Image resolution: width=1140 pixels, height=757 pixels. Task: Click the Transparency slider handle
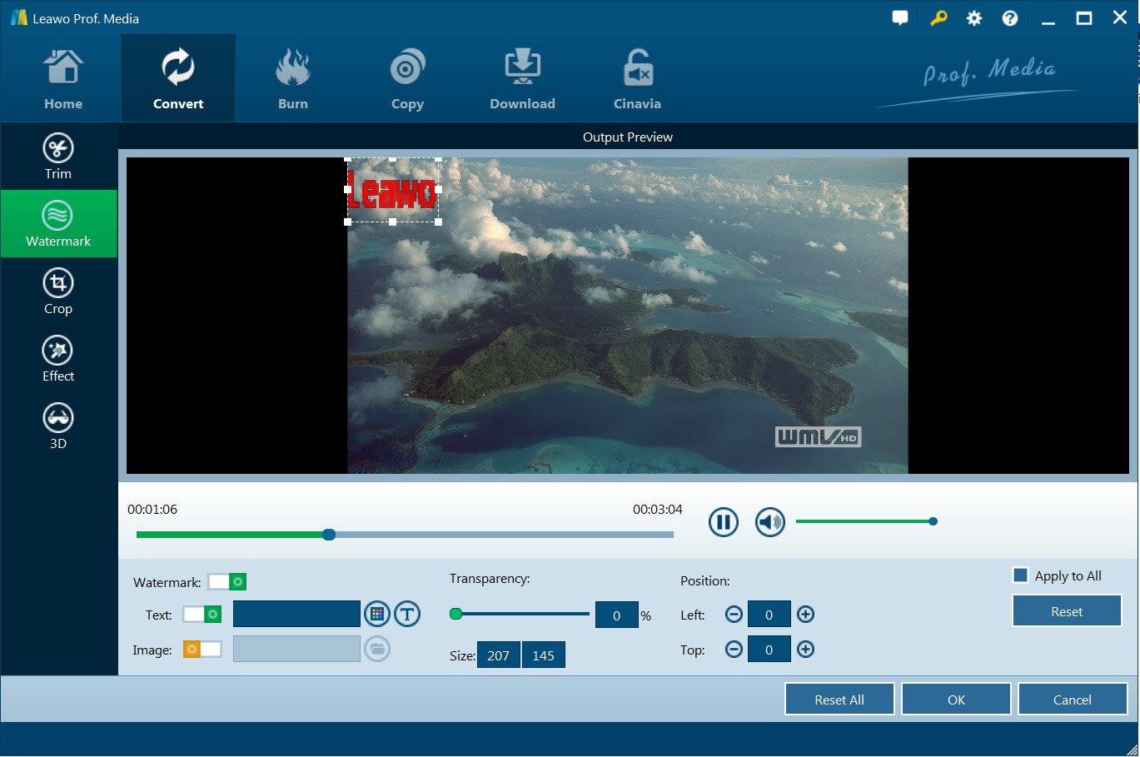[x=456, y=615]
